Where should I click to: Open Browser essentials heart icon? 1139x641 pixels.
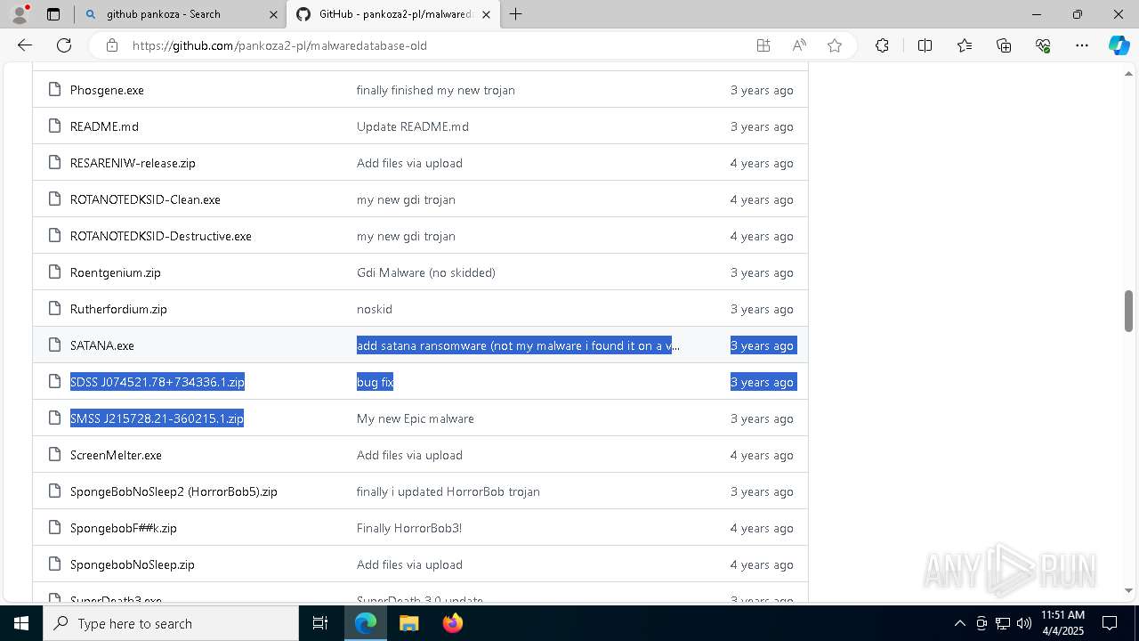(1043, 45)
